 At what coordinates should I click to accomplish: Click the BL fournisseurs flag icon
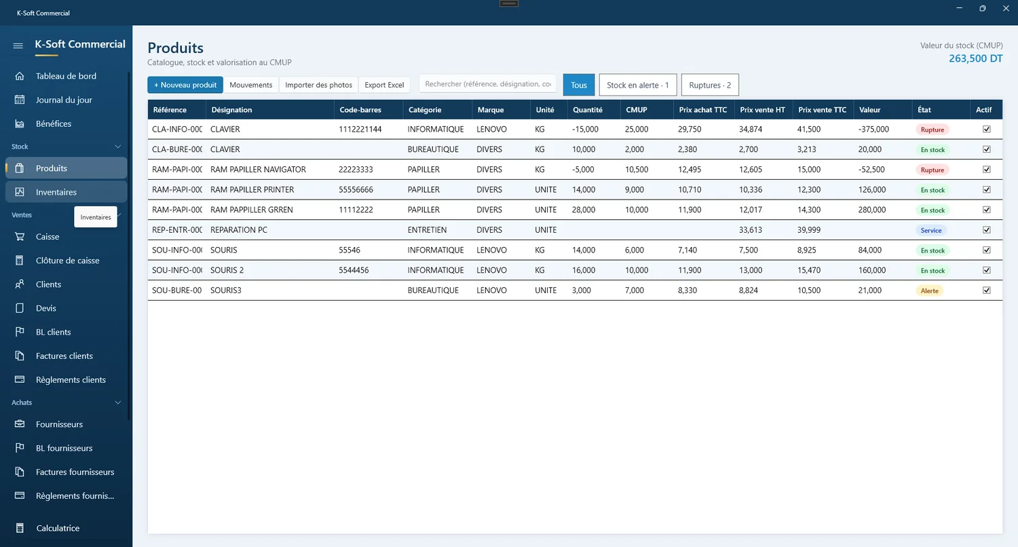pyautogui.click(x=20, y=448)
